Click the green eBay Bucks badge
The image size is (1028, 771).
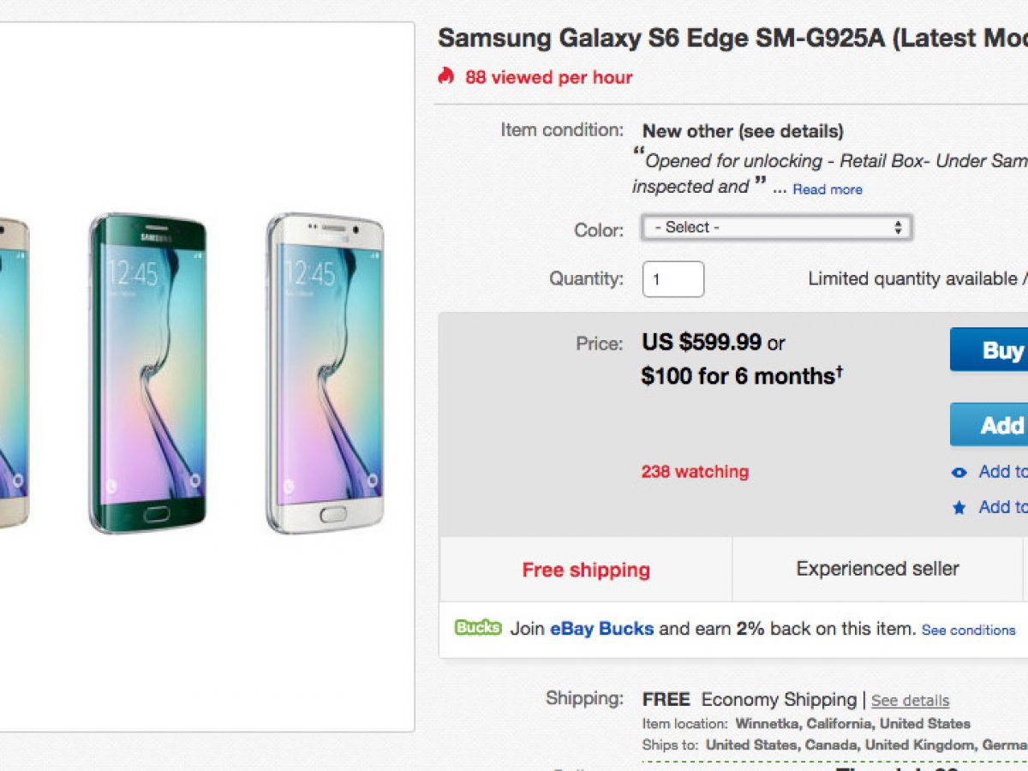[478, 628]
